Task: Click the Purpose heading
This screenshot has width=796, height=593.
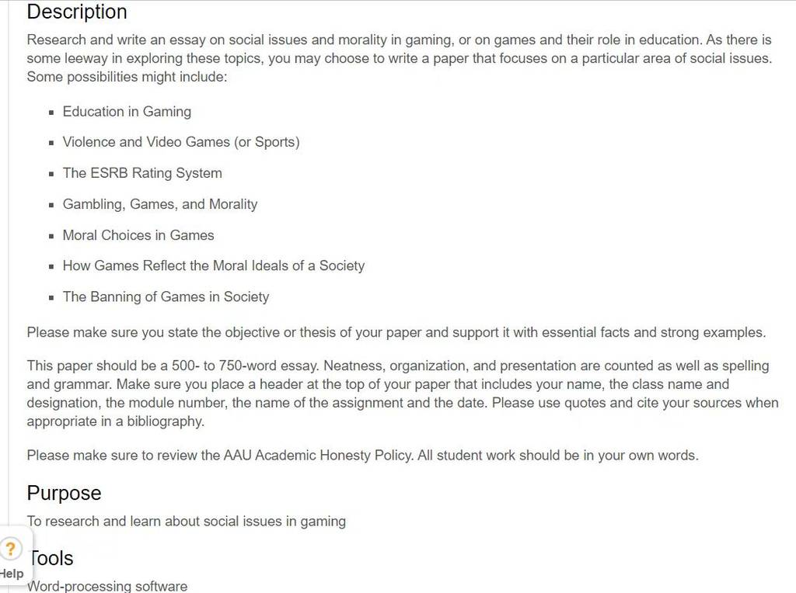Action: (64, 493)
